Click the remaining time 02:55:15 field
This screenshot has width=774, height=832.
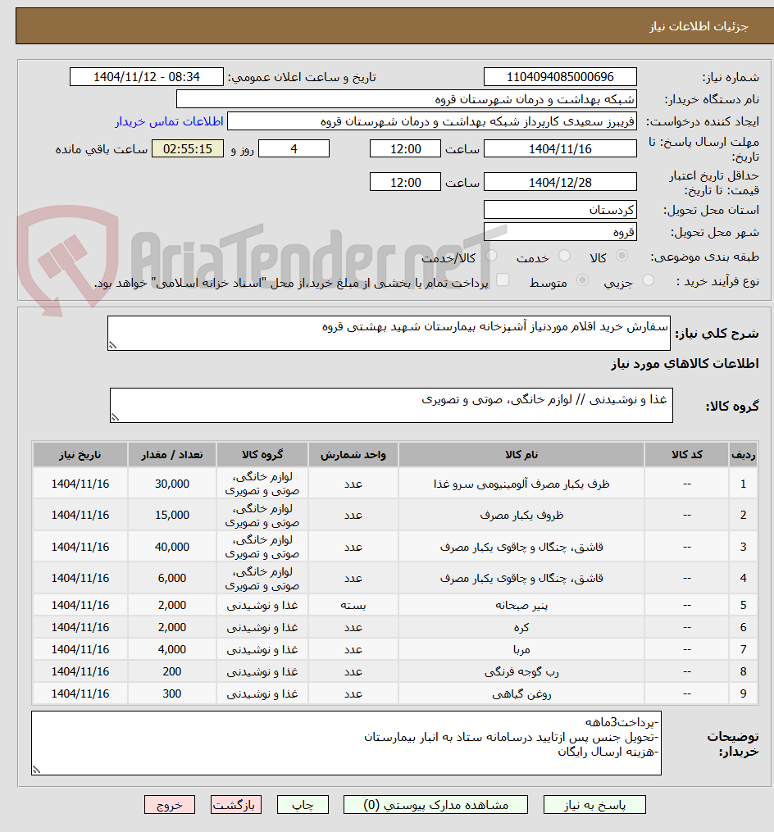click(x=188, y=149)
